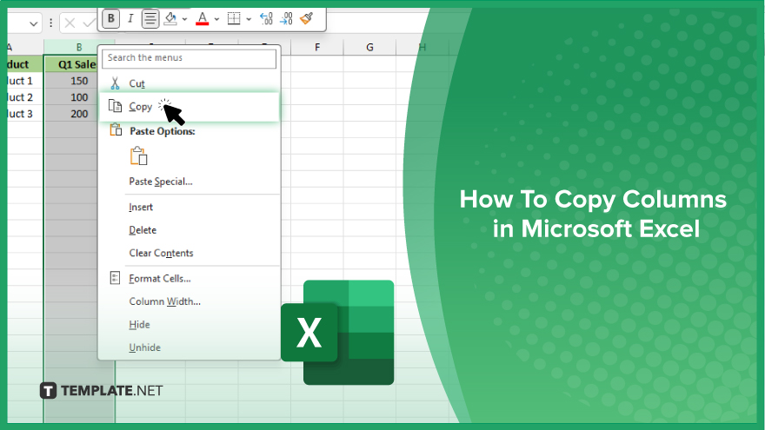
Task: Choose Hide from the context menu
Action: (190, 324)
